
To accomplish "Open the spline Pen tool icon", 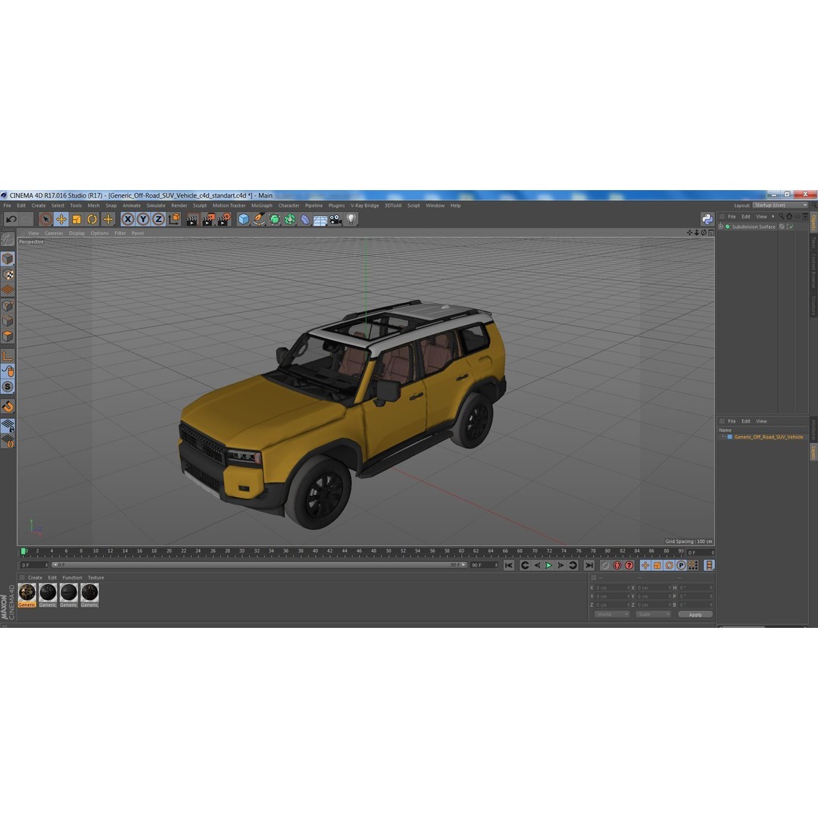I will pos(259,220).
